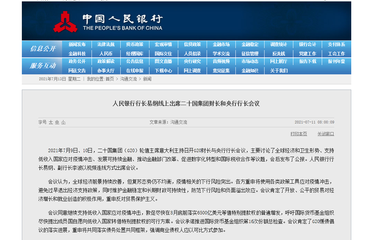The width and height of the screenshot is (371, 240).
Task: Click the 信息公开 section header
Action: [x=43, y=49]
